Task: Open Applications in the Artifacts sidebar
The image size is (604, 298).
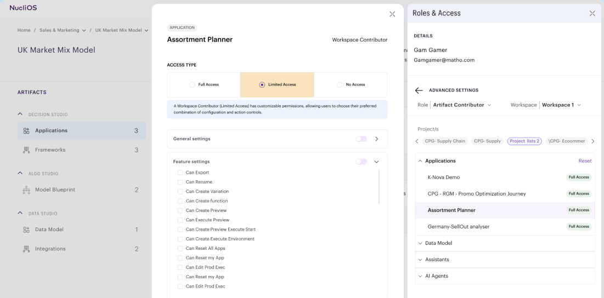Action: (x=82, y=131)
